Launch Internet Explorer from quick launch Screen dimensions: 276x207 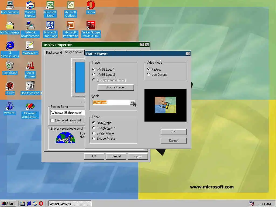click(x=29, y=204)
